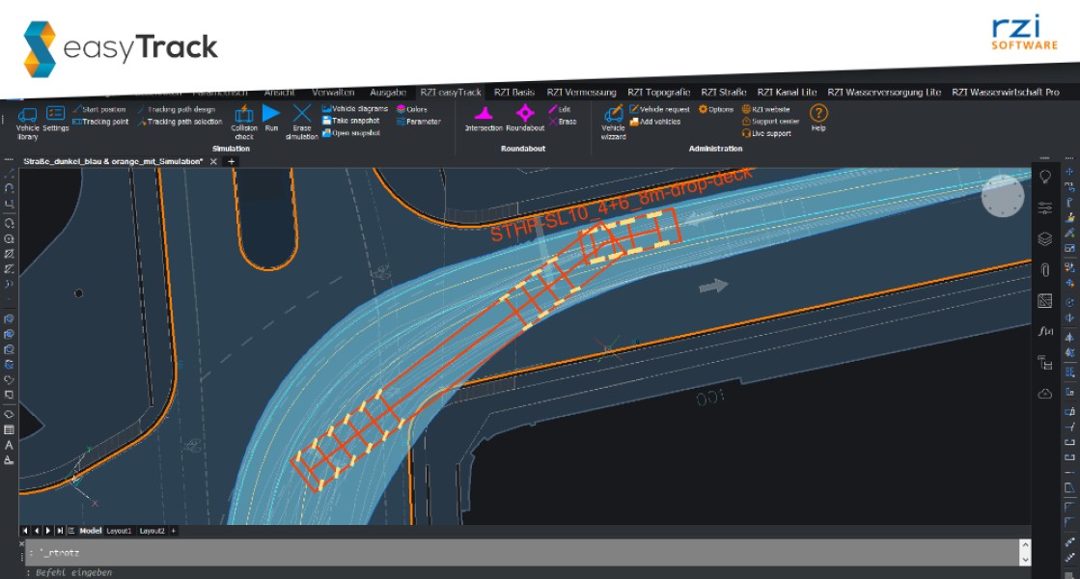
Task: Open the Colors settings
Action: (x=416, y=109)
